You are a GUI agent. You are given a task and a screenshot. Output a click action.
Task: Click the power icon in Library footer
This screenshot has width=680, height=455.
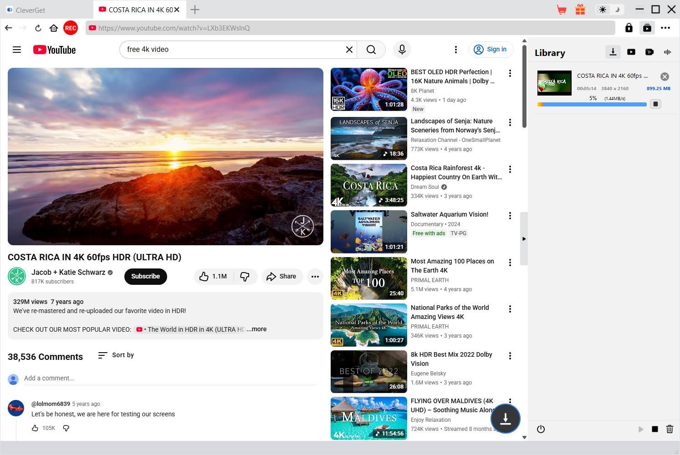(x=541, y=429)
